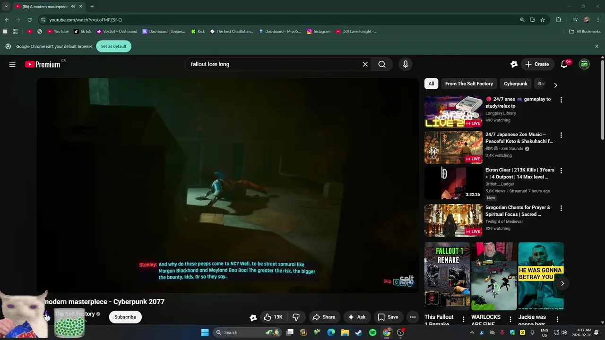
Task: Open Chrome zoom magnifier in address bar
Action: point(522,20)
